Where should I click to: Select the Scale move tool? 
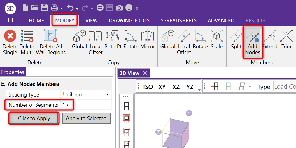pyautogui.click(x=216, y=36)
